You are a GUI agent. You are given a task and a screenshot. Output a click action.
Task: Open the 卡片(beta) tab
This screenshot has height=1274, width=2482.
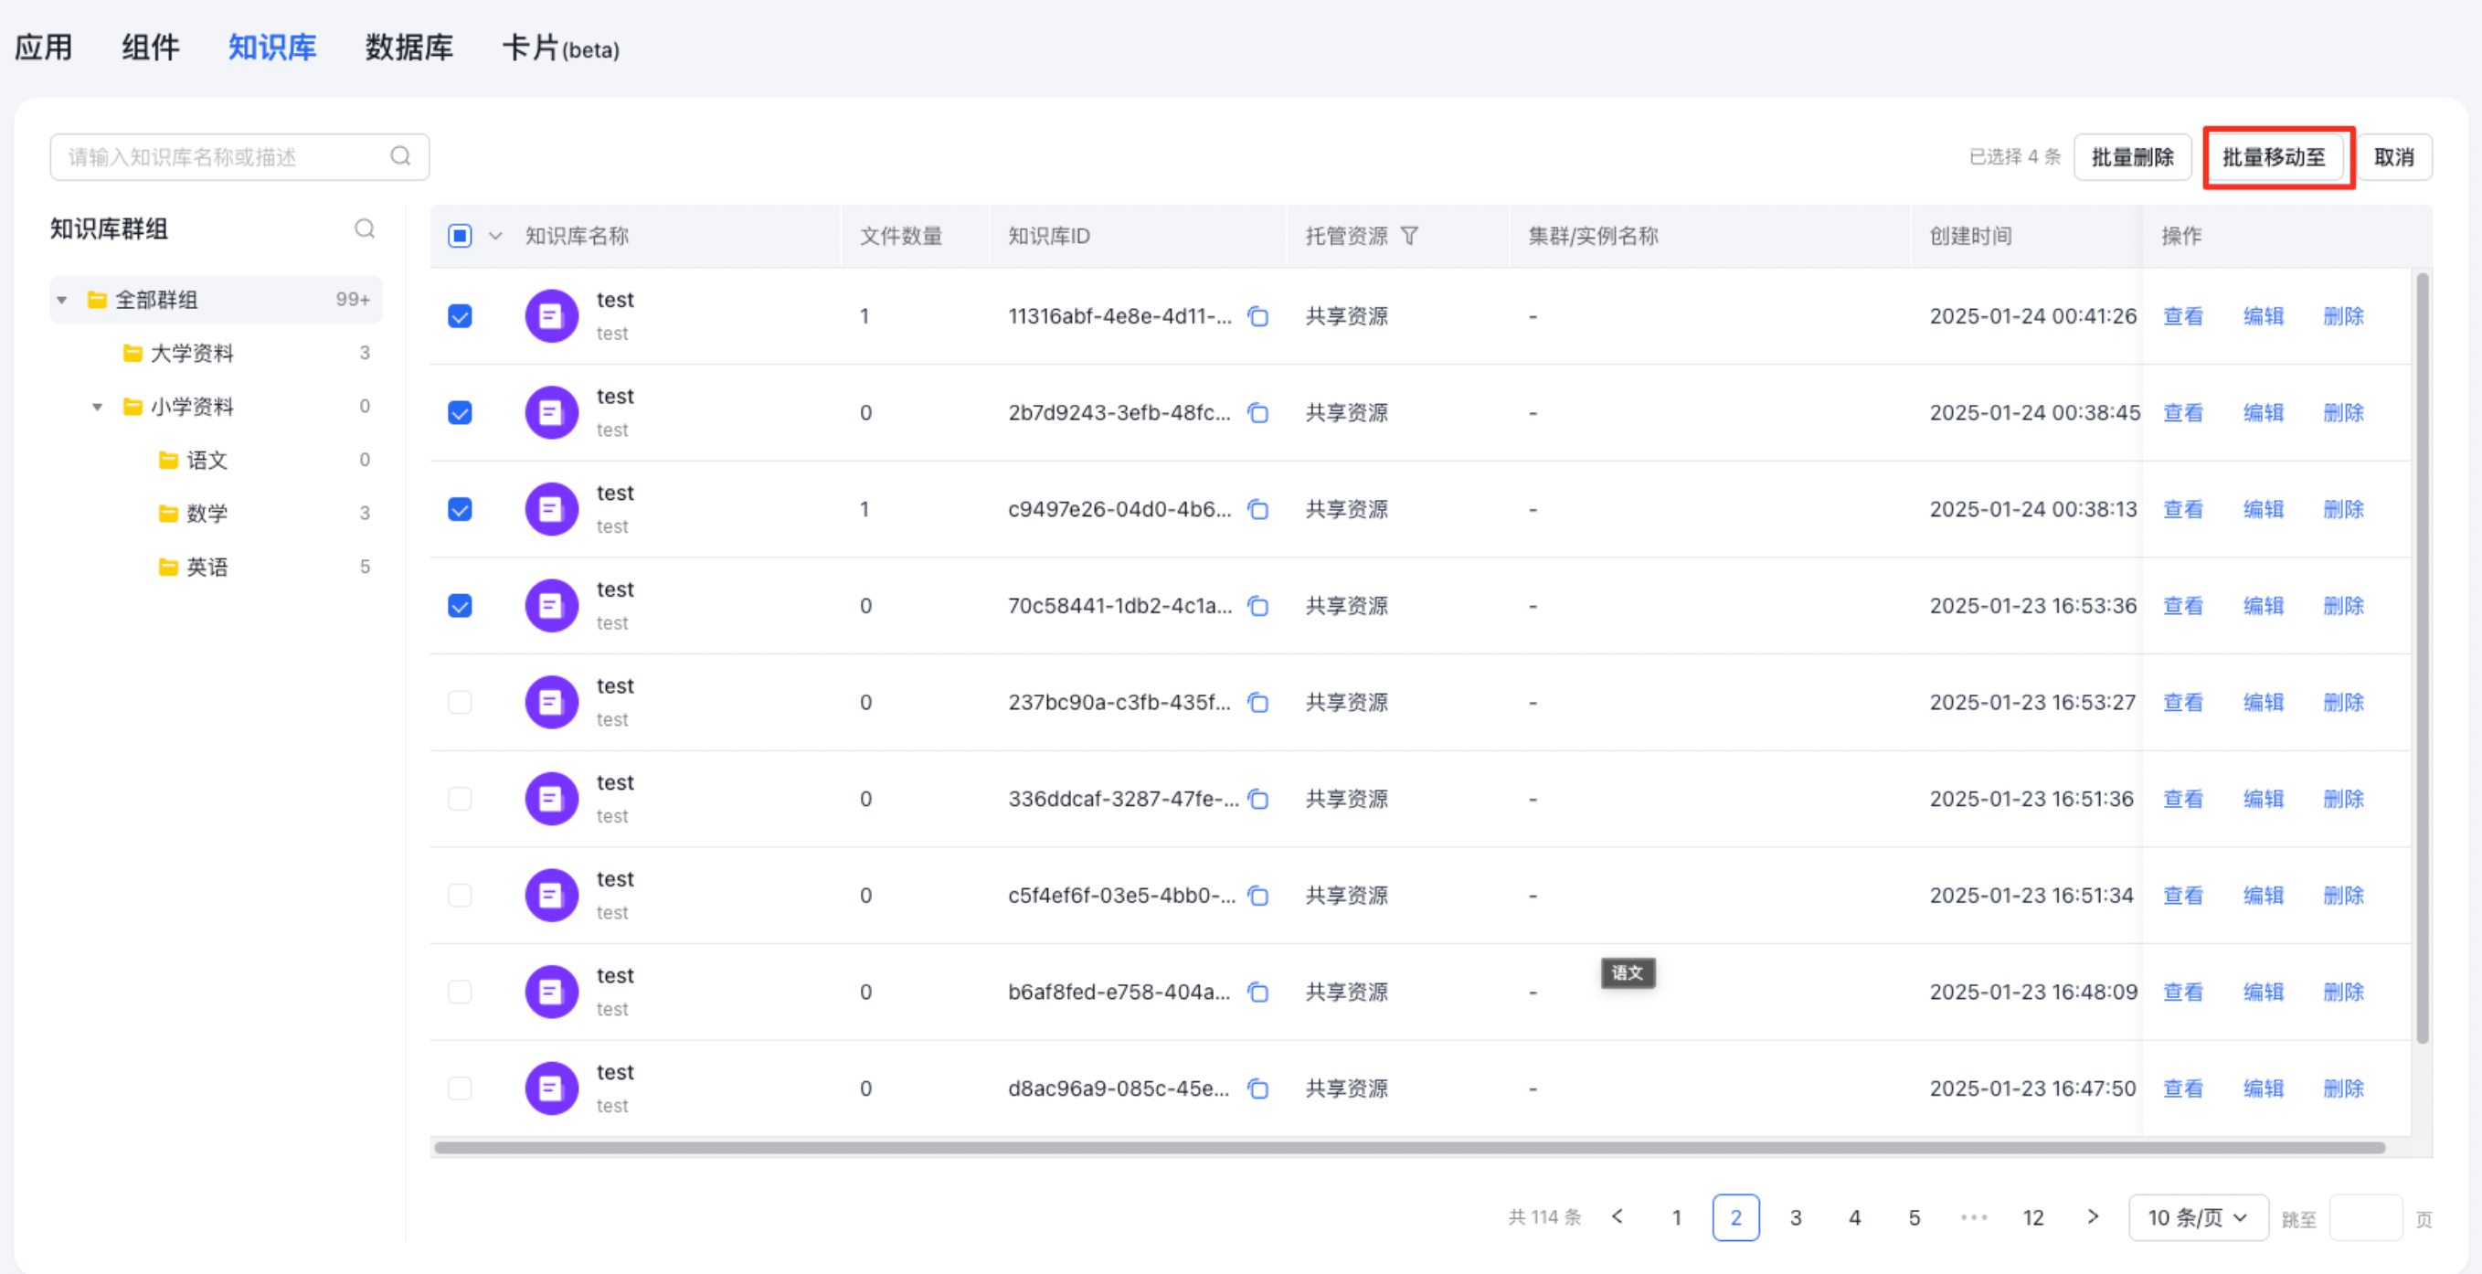pyautogui.click(x=560, y=48)
